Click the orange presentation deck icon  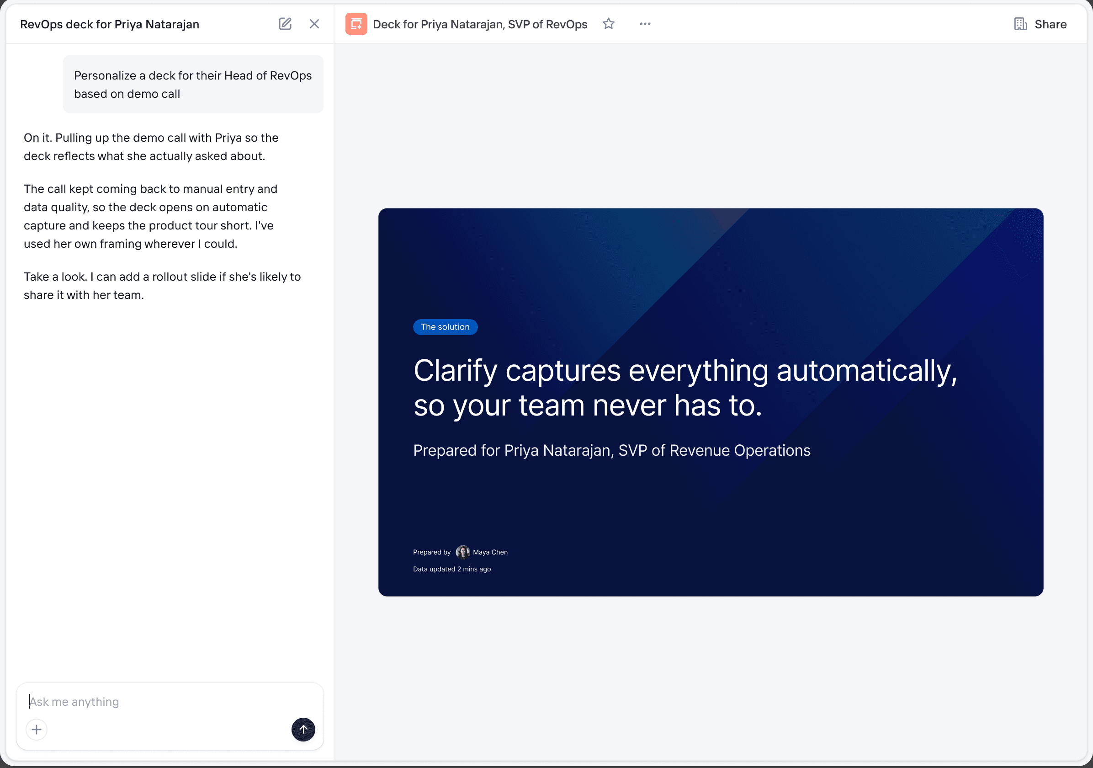pos(356,24)
